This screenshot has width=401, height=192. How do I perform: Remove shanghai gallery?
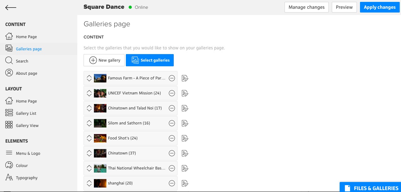point(172,183)
